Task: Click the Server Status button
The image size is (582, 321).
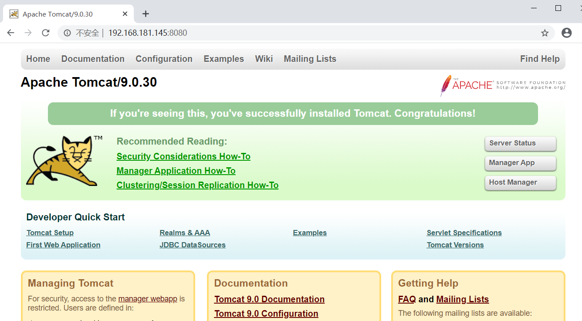Action: [521, 143]
